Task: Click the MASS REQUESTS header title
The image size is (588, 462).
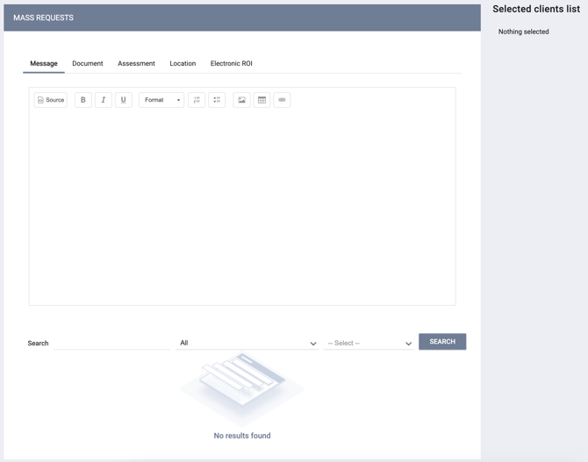Action: click(x=44, y=18)
